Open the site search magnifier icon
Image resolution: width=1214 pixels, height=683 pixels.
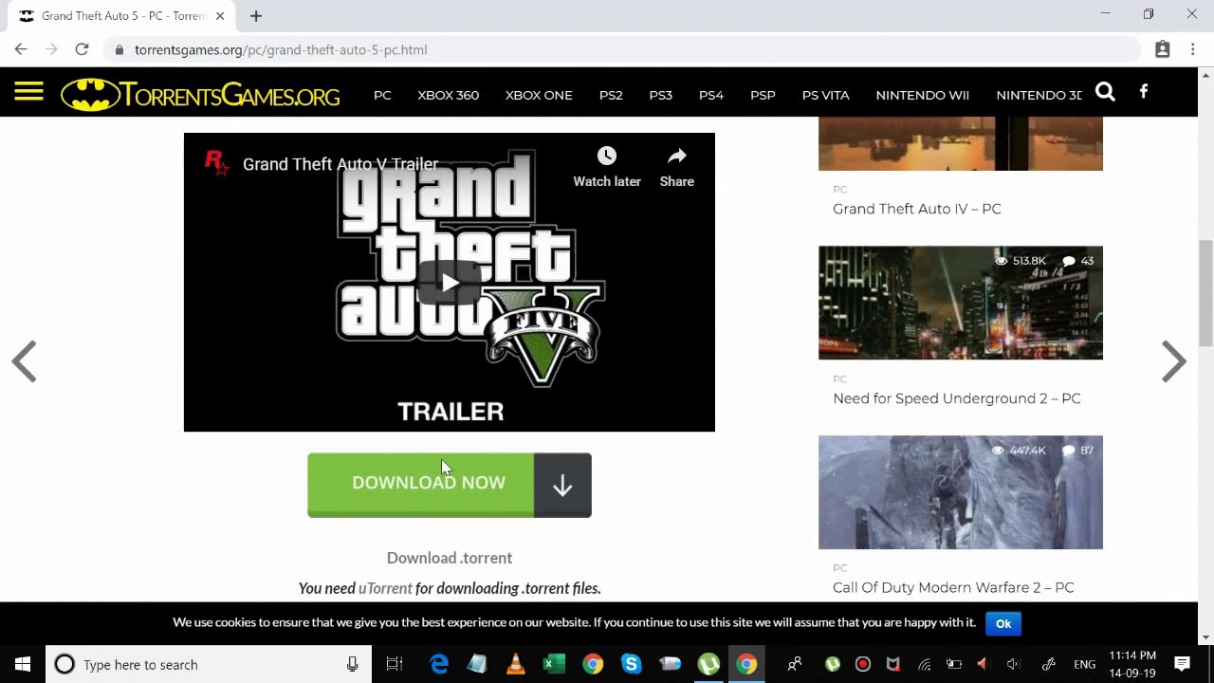click(1105, 92)
